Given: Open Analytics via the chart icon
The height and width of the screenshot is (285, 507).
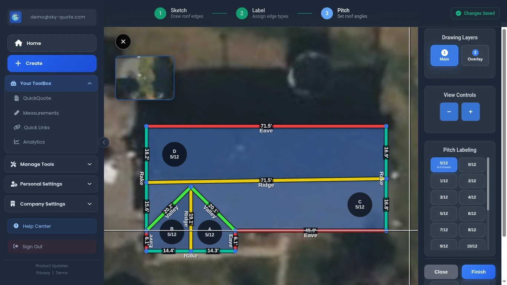Looking at the screenshot, I should tap(17, 142).
